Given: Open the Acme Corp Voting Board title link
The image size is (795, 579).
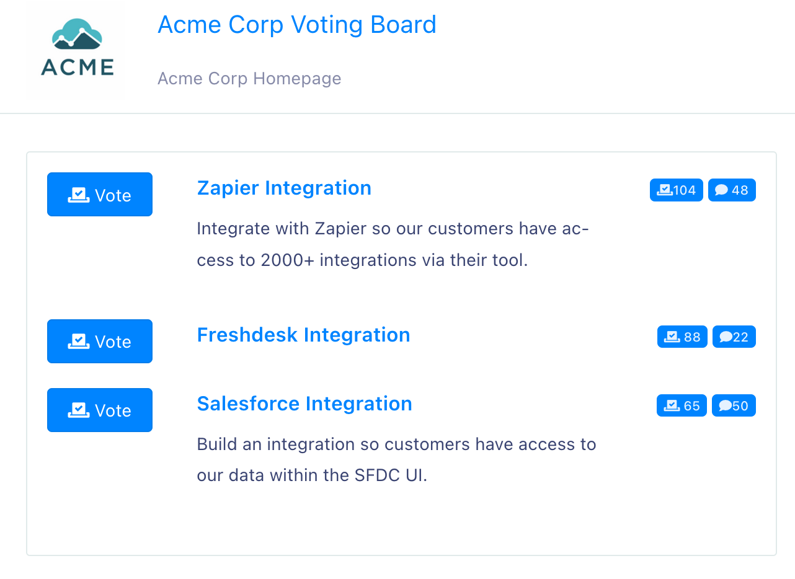Looking at the screenshot, I should pyautogui.click(x=297, y=25).
